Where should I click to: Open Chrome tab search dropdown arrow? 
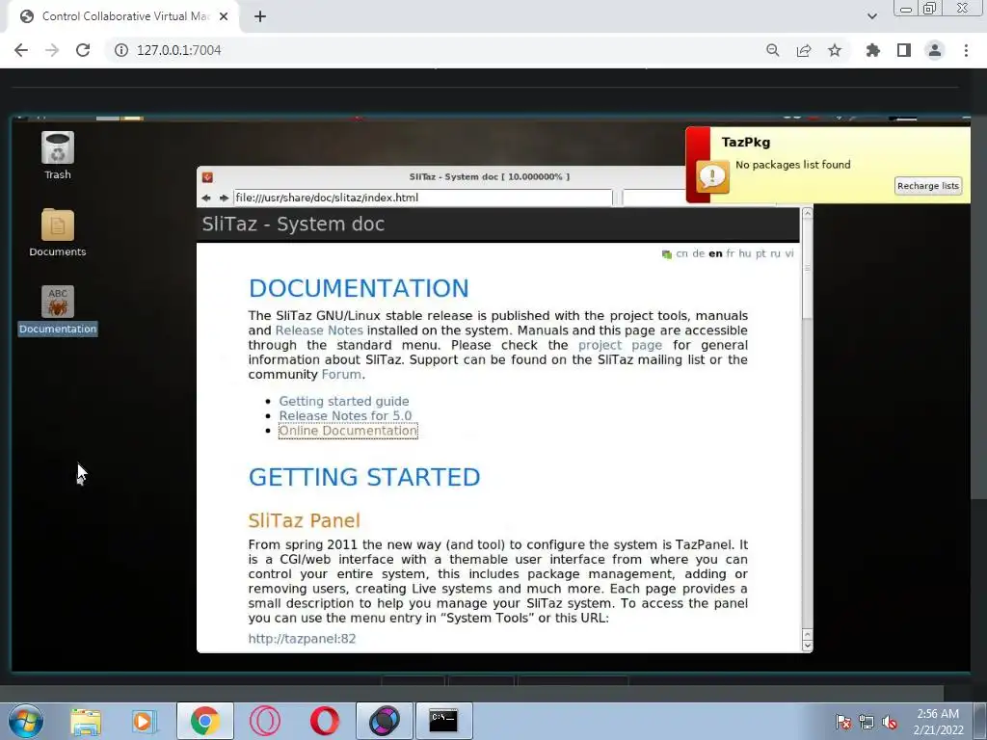pyautogui.click(x=872, y=16)
